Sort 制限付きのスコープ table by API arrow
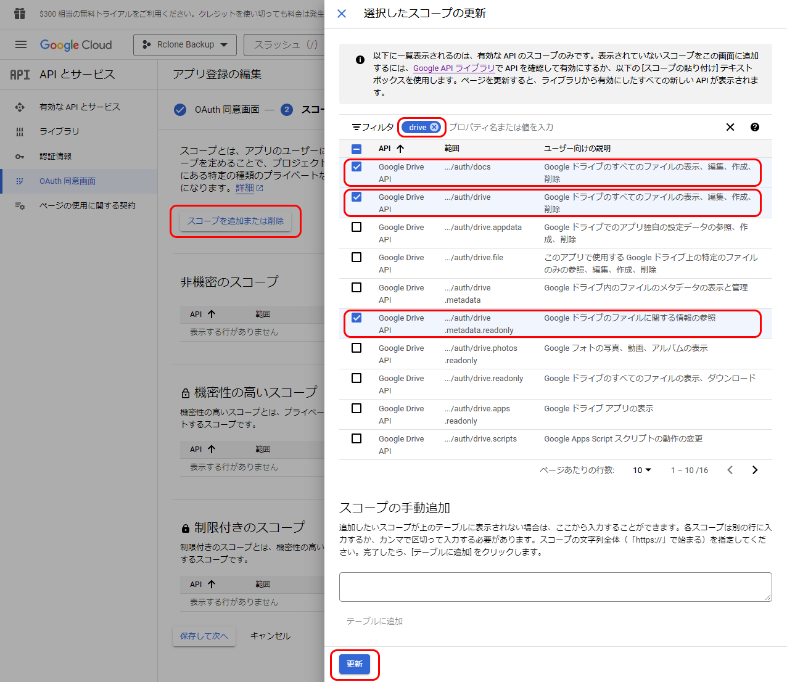The height and width of the screenshot is (682, 787). click(x=212, y=584)
